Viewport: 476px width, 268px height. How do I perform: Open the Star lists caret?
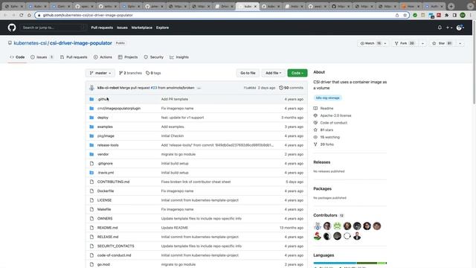point(460,43)
